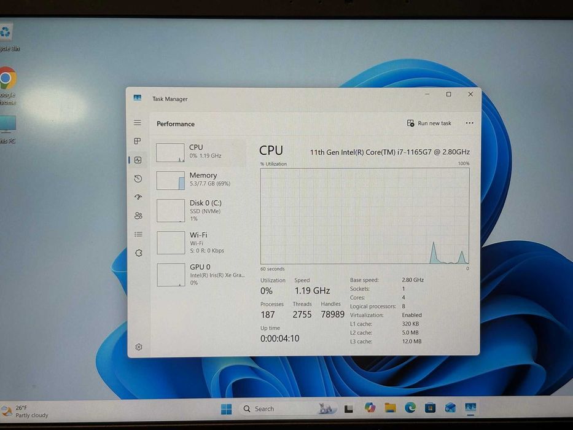This screenshot has width=573, height=430.
Task: Open the weather widget showing 26°F
Action: 25,412
